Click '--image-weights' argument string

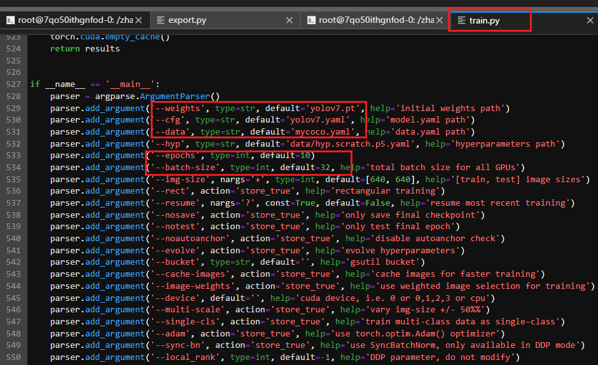(193, 286)
